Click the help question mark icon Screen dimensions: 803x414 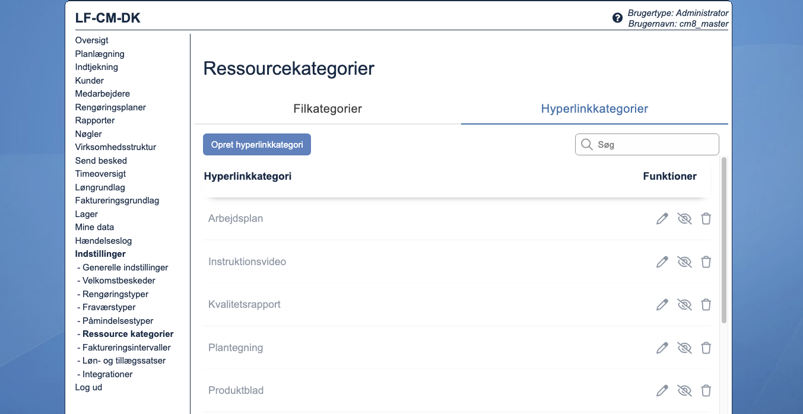click(617, 17)
